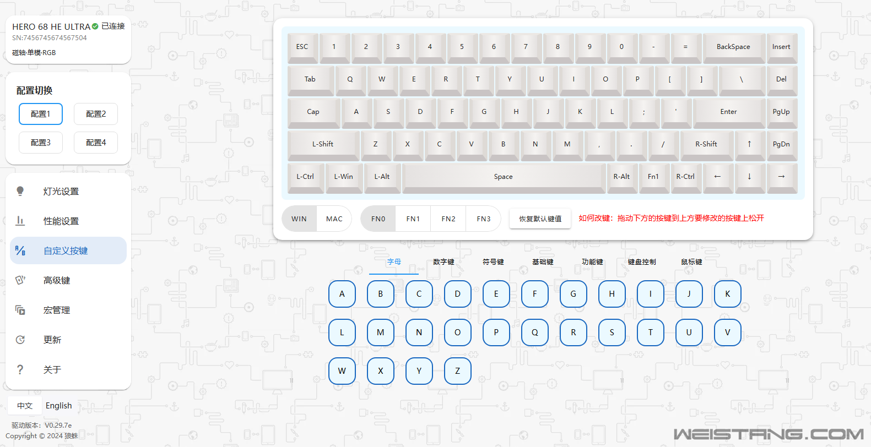
Task: Open the 字母 letters tab
Action: coord(394,262)
